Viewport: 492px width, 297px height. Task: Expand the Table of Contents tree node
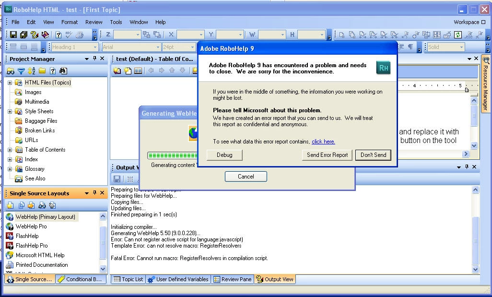coord(10,150)
